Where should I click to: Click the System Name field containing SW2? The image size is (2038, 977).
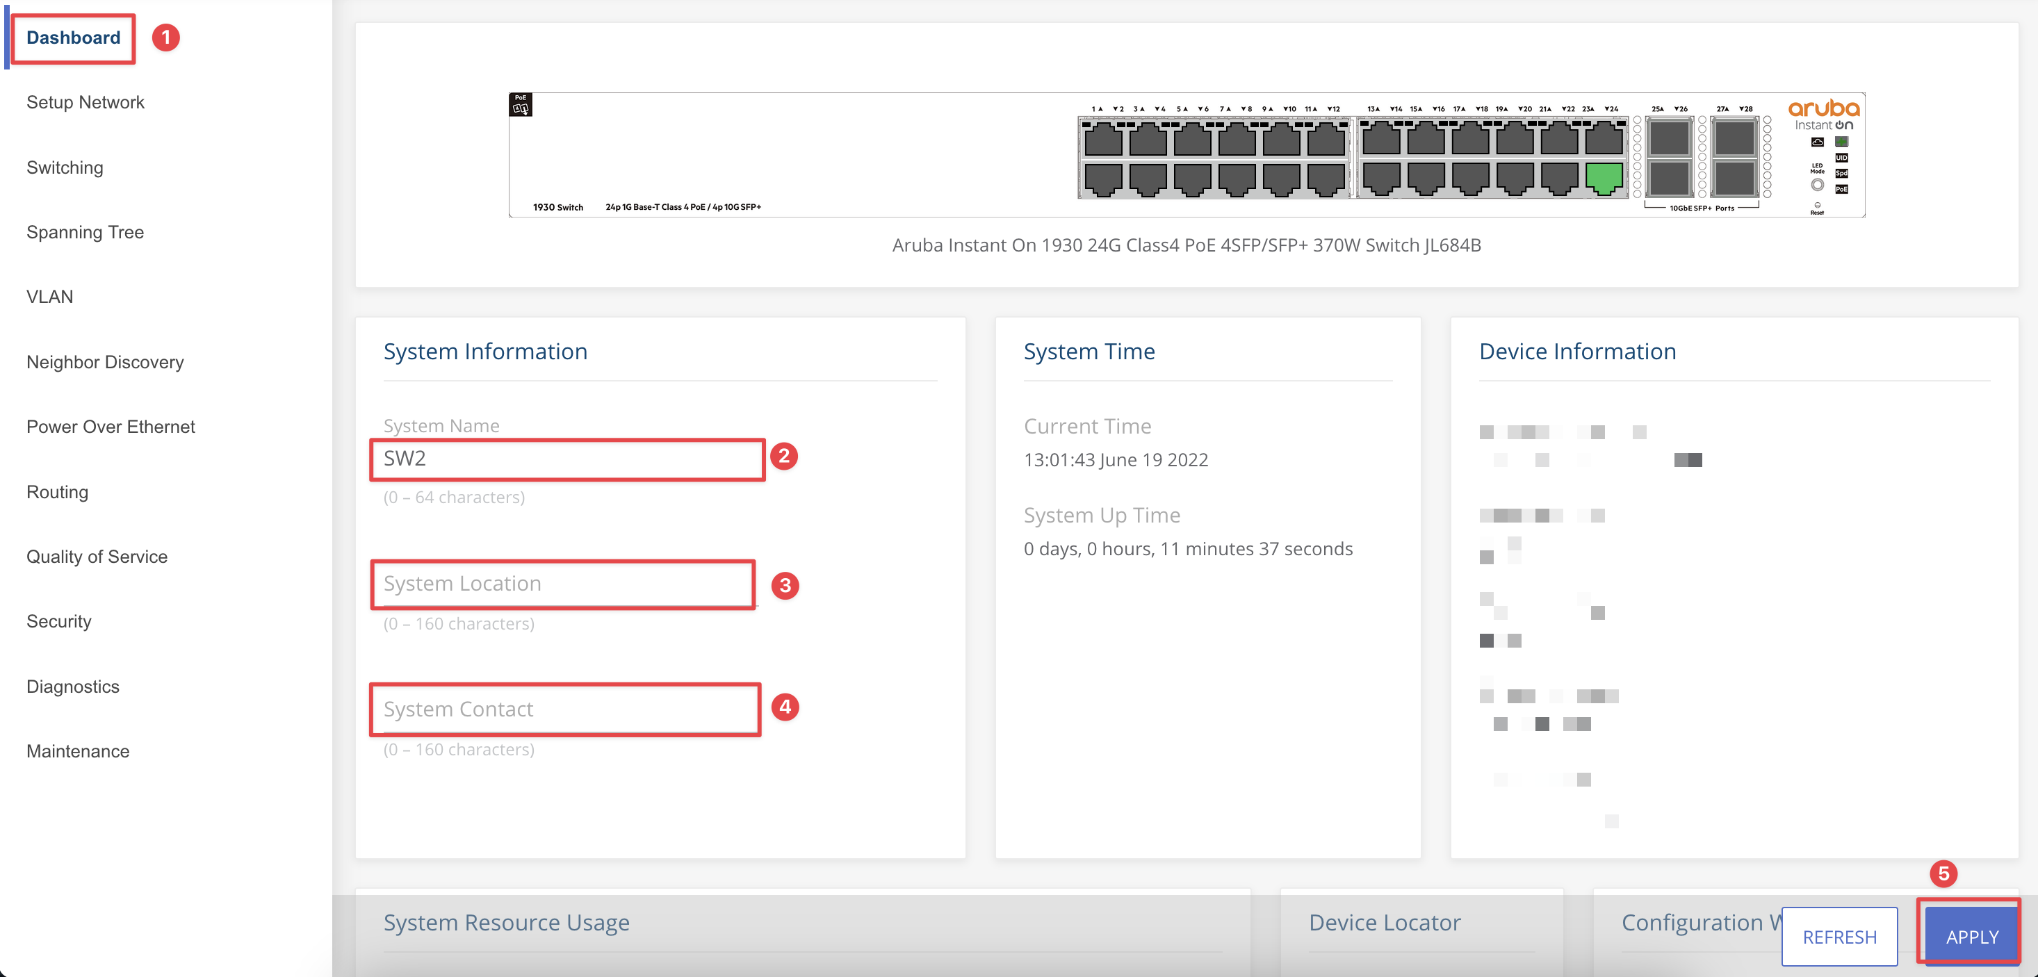pos(568,459)
